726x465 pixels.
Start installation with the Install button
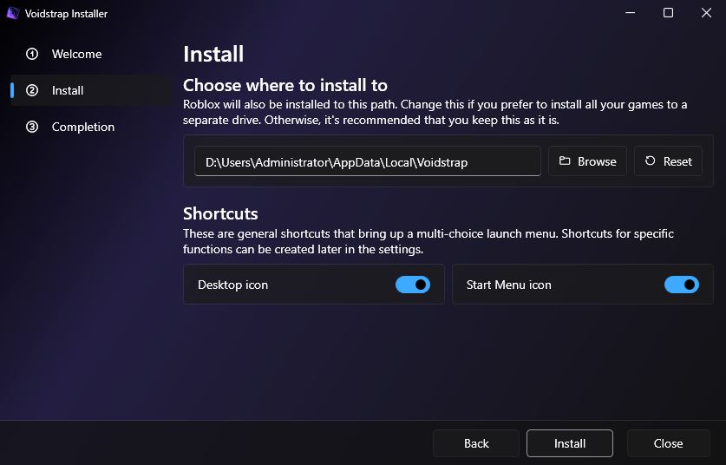[x=570, y=443]
